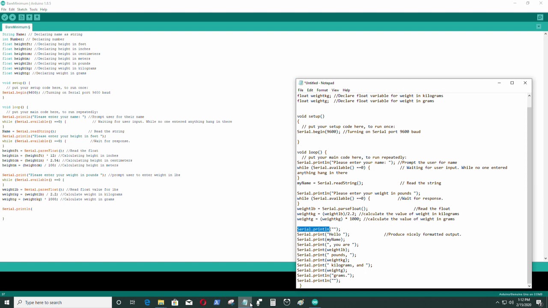Launch Opera browser from the taskbar

coord(203,302)
